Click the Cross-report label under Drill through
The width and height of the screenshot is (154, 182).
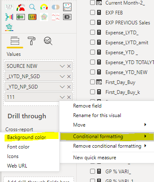coord(19,129)
